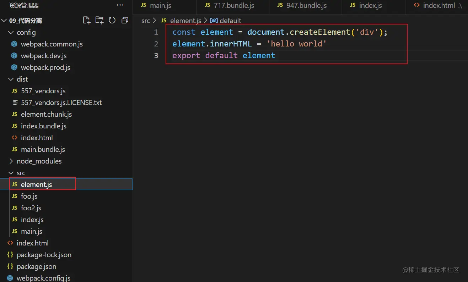Select src in the breadcrumb path
The width and height of the screenshot is (468, 282).
146,21
